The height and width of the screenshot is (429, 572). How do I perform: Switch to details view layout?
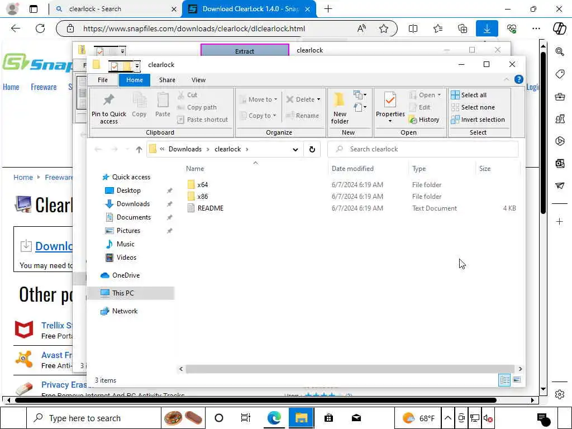[504, 380]
